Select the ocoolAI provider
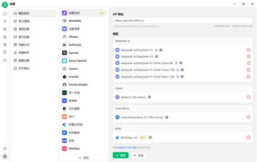257x162 pixels. click(83, 76)
